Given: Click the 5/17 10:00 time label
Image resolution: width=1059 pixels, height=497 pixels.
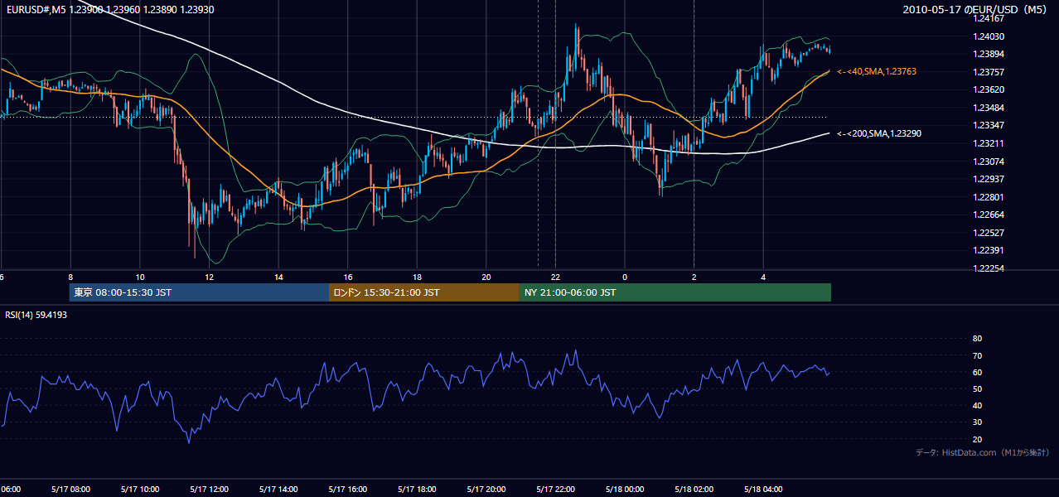Looking at the screenshot, I should point(140,489).
